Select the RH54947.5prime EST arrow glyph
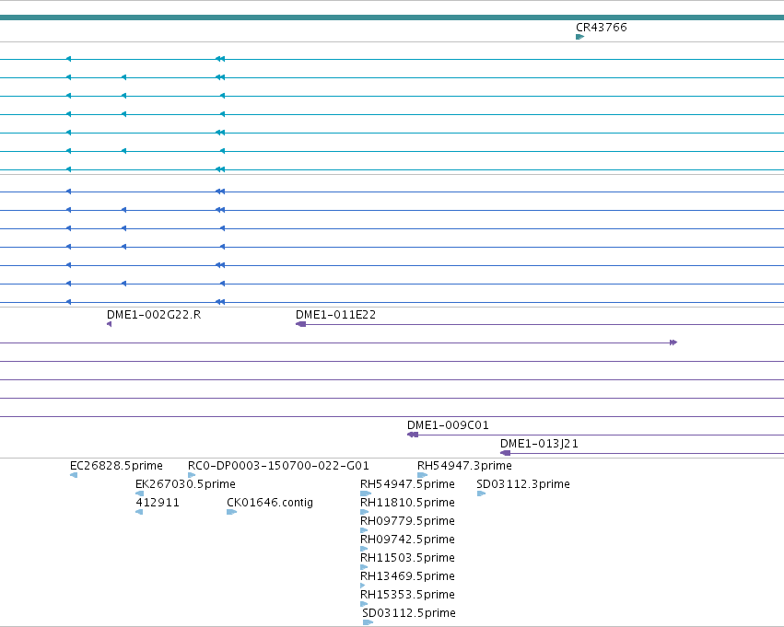This screenshot has height=627, width=784. pyautogui.click(x=366, y=493)
